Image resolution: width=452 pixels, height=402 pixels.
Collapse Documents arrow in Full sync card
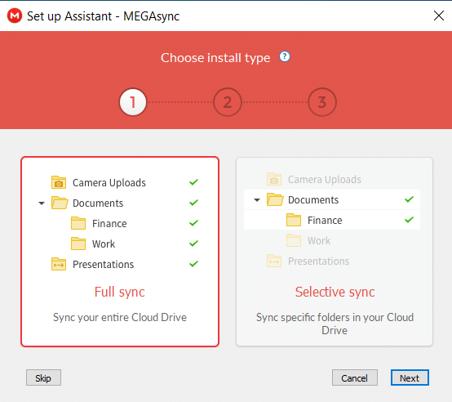(42, 203)
